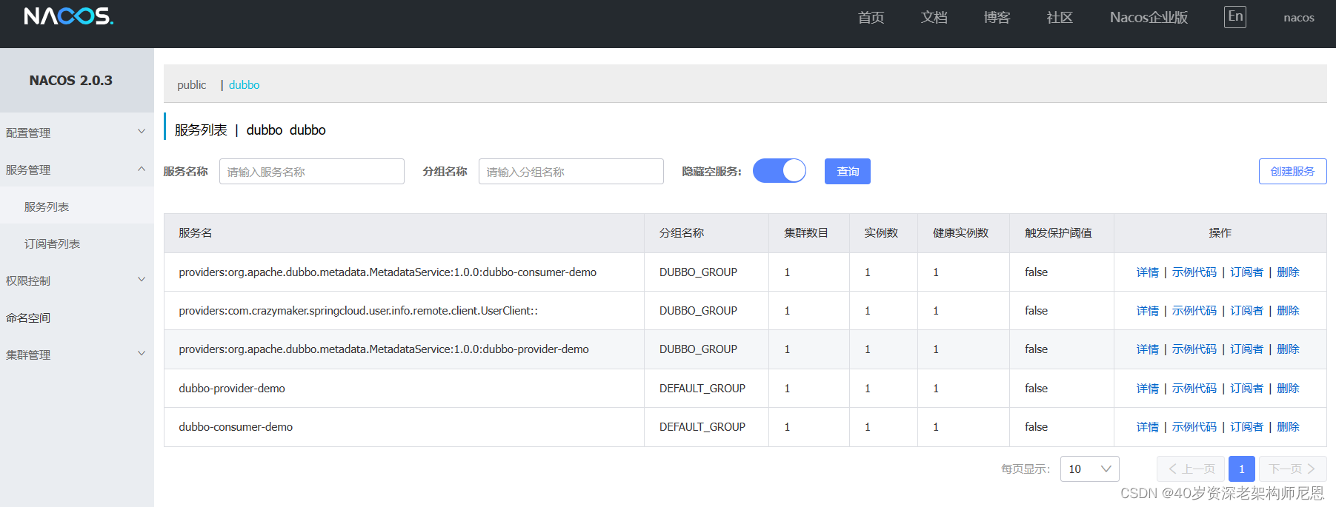Viewport: 1336px width, 507px height.
Task: Click the 下一页 next page button
Action: coord(1292,469)
